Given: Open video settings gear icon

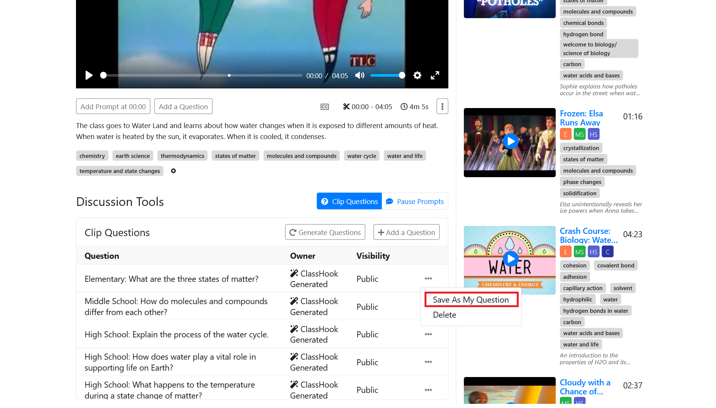Looking at the screenshot, I should (417, 76).
